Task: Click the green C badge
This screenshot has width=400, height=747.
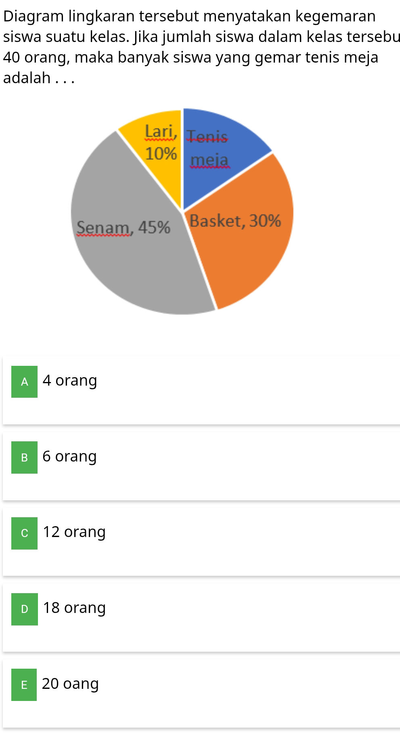Action: click(24, 532)
